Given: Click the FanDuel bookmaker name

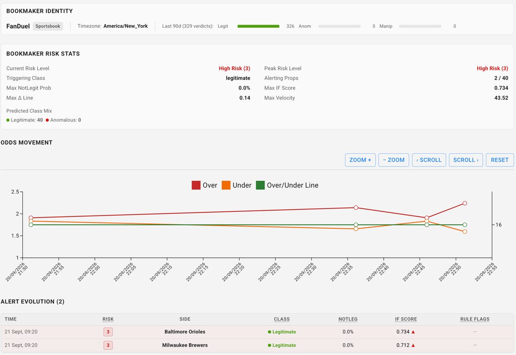Looking at the screenshot, I should (18, 26).
